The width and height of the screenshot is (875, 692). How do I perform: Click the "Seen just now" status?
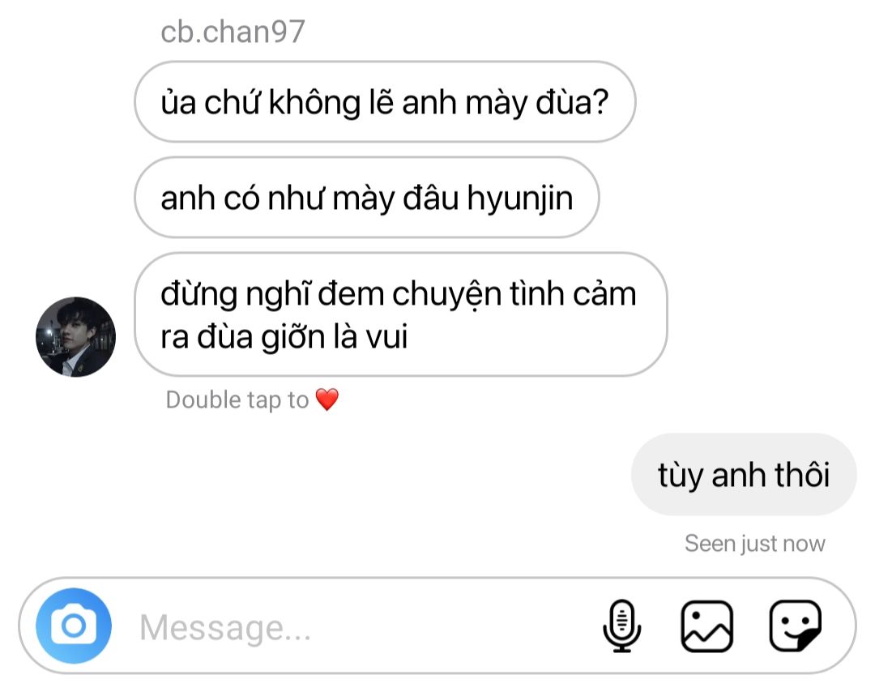tap(754, 543)
